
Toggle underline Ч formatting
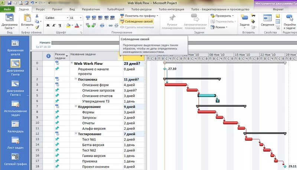60,25
